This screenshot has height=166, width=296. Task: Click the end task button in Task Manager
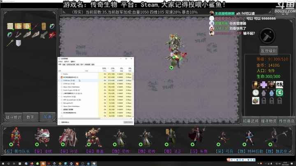(x=128, y=122)
